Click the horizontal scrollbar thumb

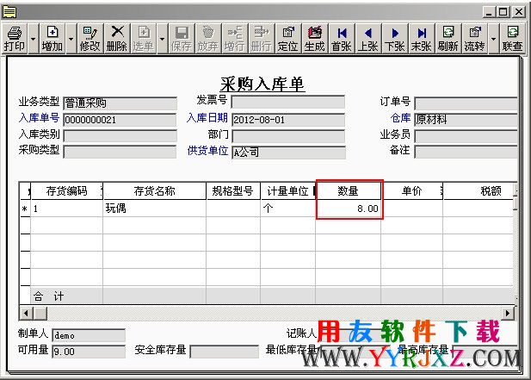(x=40, y=313)
